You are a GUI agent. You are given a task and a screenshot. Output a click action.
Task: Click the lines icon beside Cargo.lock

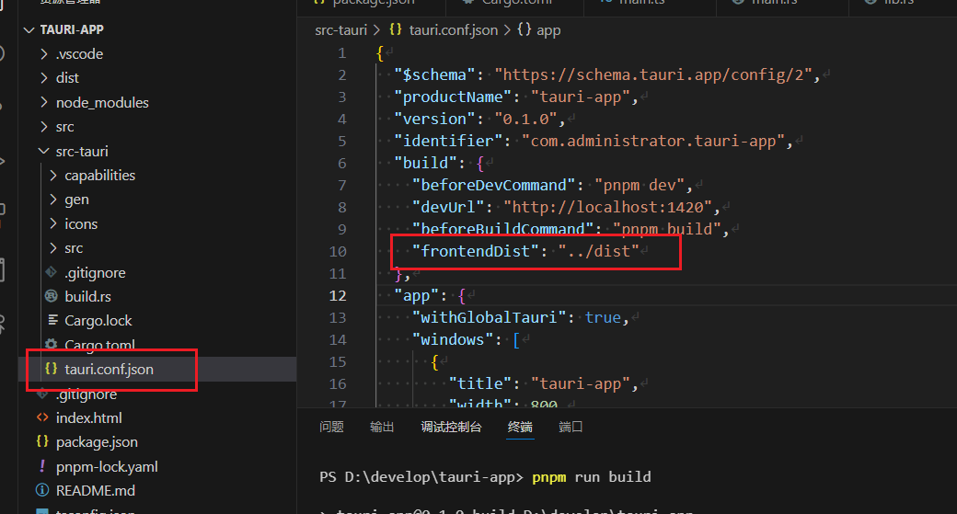[52, 321]
